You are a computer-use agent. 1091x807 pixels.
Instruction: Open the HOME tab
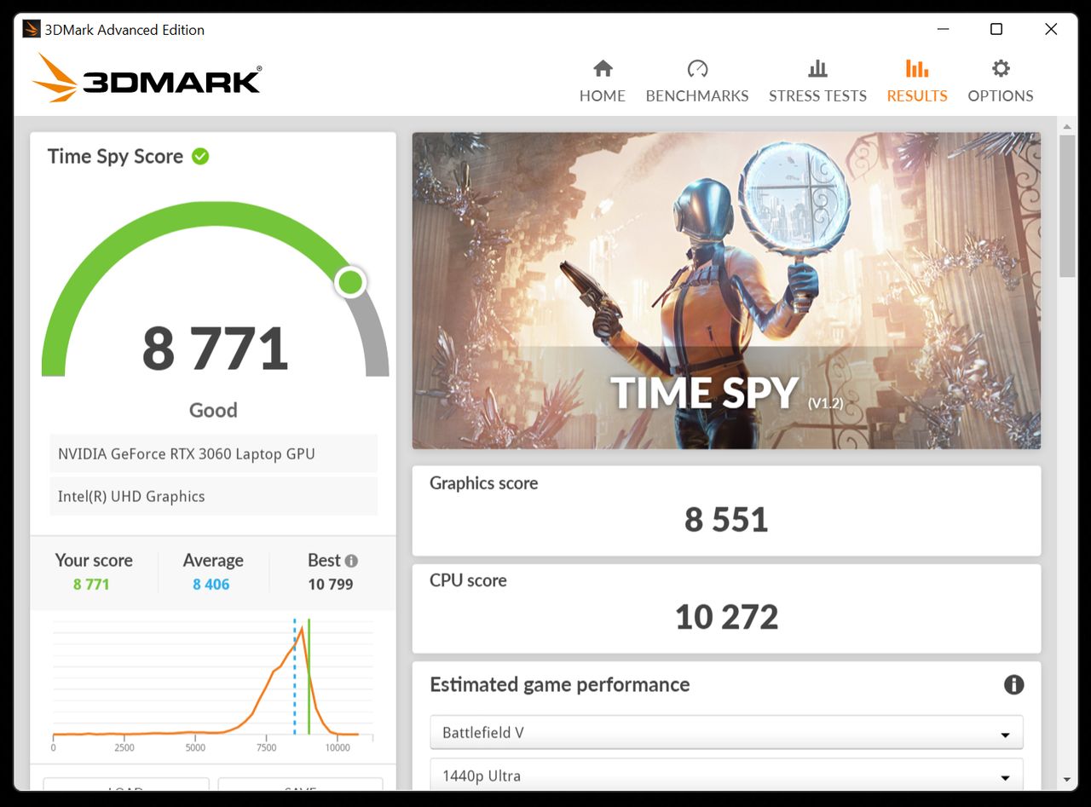point(603,81)
